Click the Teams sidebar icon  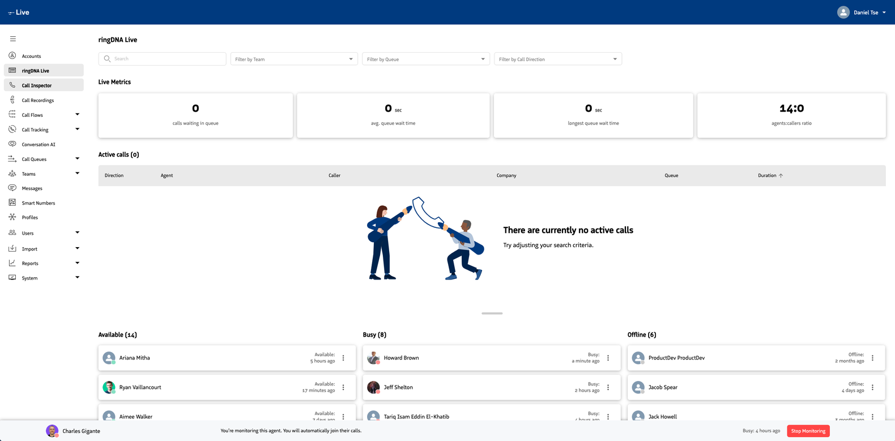click(12, 173)
